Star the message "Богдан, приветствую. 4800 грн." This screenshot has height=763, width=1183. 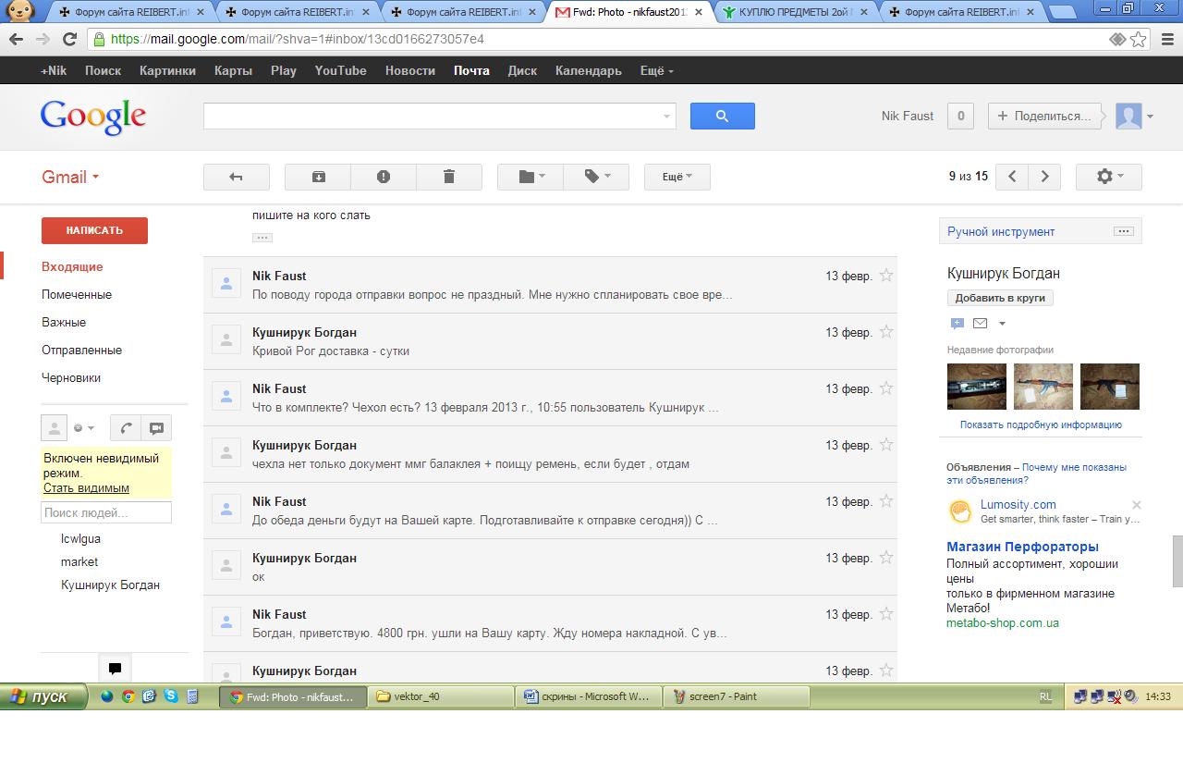pos(886,614)
